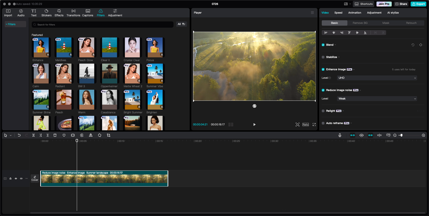Viewport: 429px width, 216px height.
Task: Open the noise Level Weak dropdown
Action: coord(377,99)
